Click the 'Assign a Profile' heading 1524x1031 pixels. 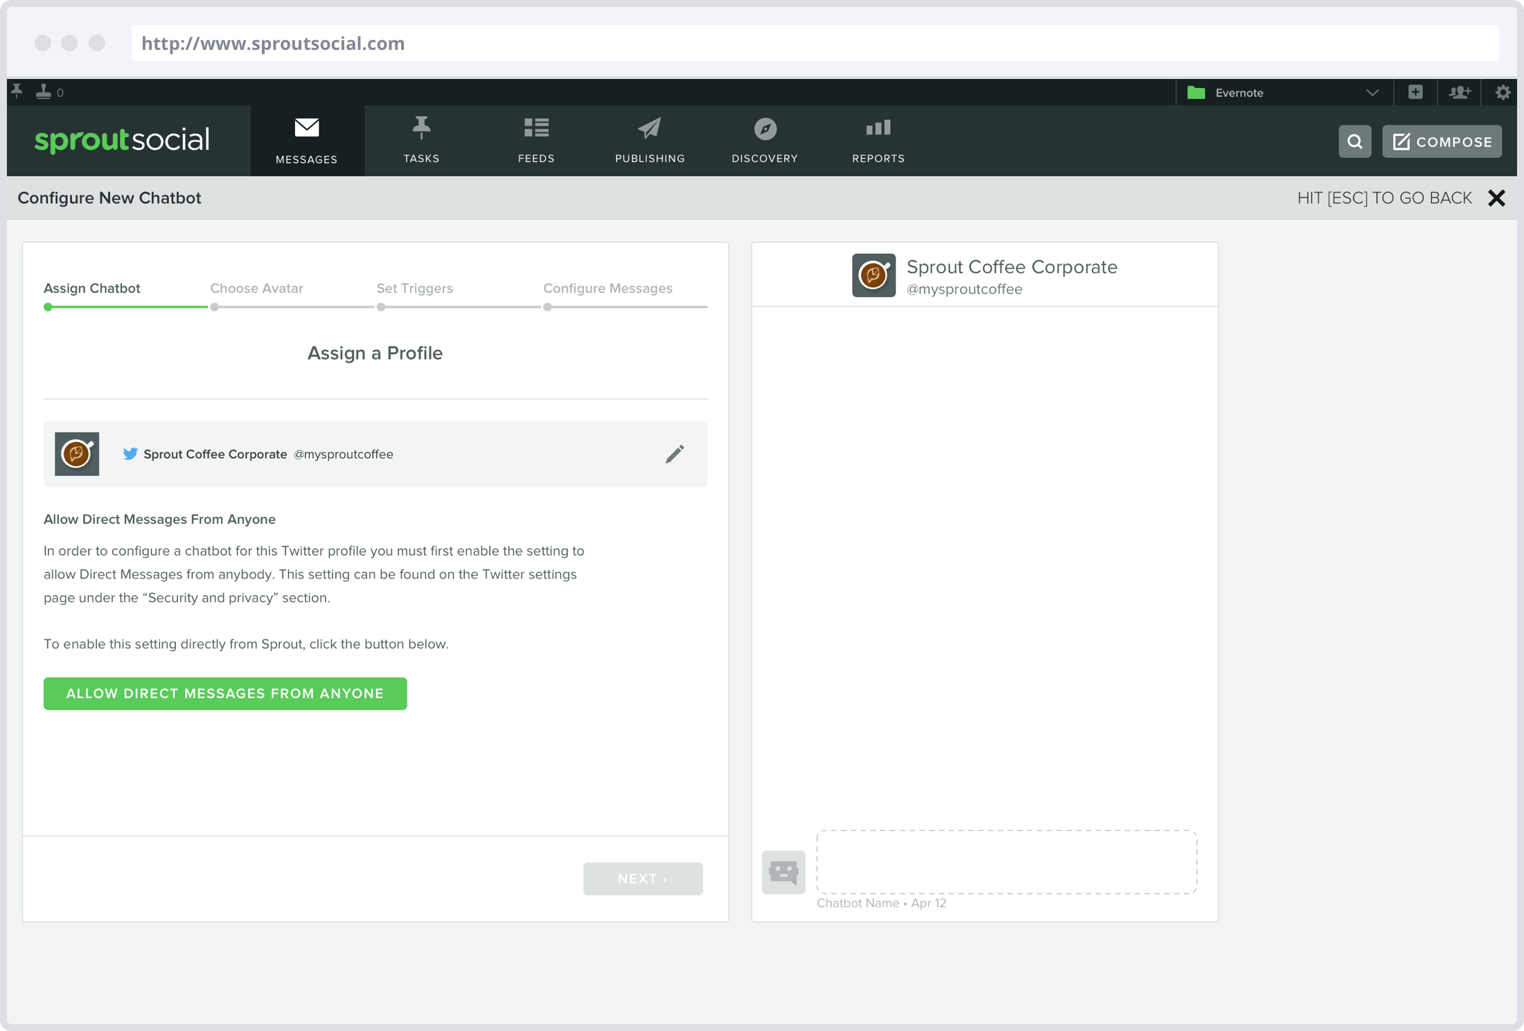tap(375, 353)
